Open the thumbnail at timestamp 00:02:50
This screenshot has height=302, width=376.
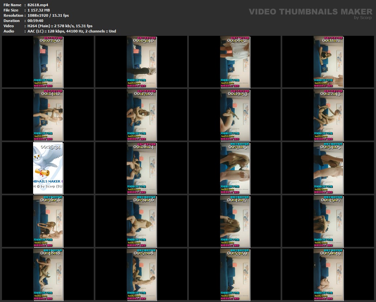[48, 62]
